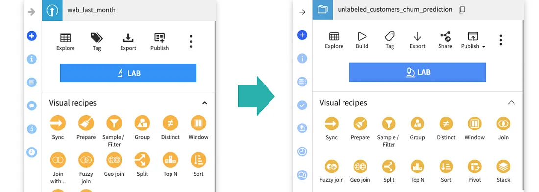Viewport: 539px width, 192px height.
Task: Select Geo join recipe in churn_prediction panel
Action: (360, 166)
